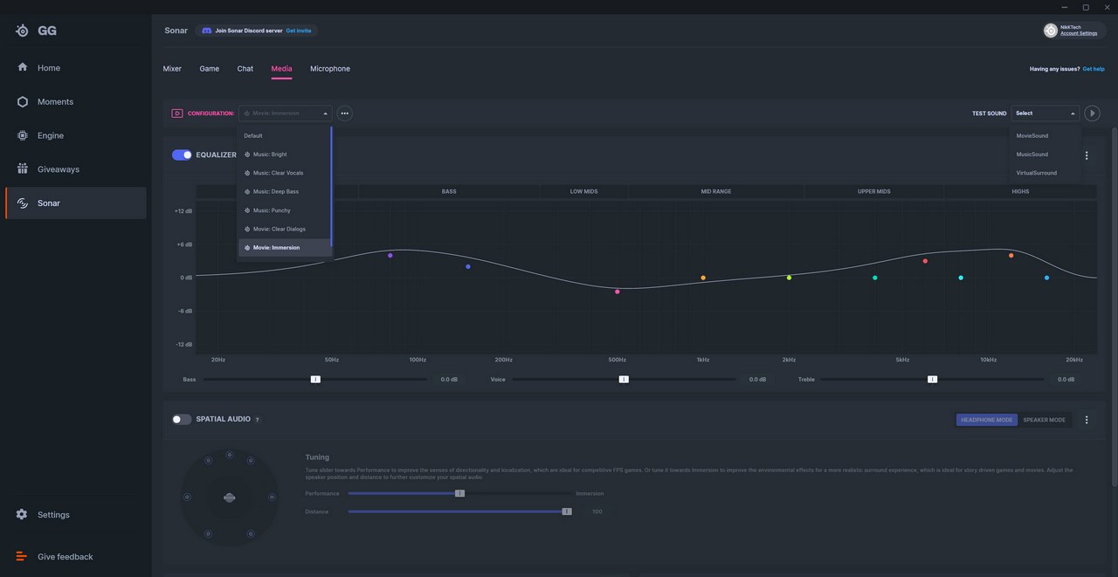Viewport: 1118px width, 577px height.
Task: Switch to the Chat tab
Action: pos(245,69)
